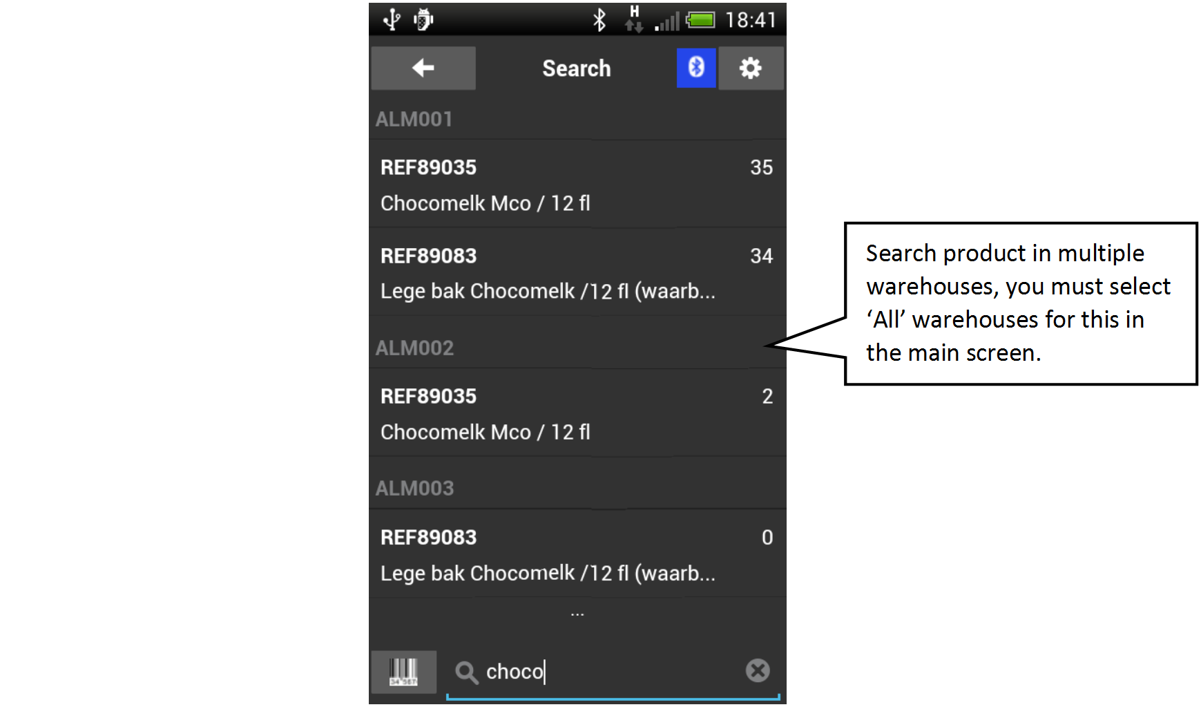The height and width of the screenshot is (716, 1201).
Task: Tap the ALM001 warehouse header
Action: point(577,119)
